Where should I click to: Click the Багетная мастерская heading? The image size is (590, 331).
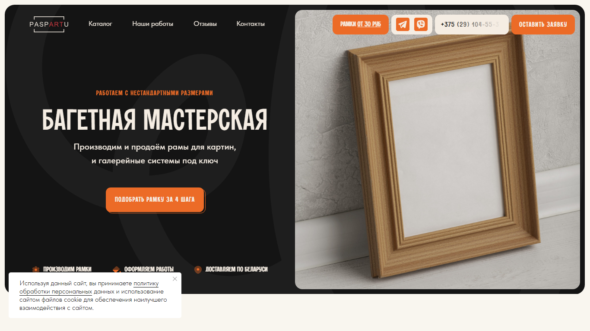(x=155, y=120)
